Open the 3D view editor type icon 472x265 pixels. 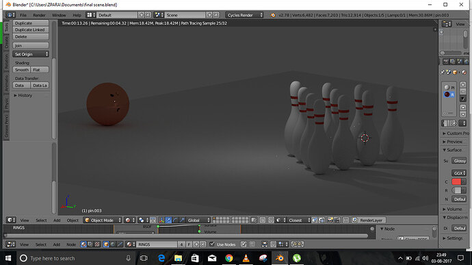tap(11, 220)
